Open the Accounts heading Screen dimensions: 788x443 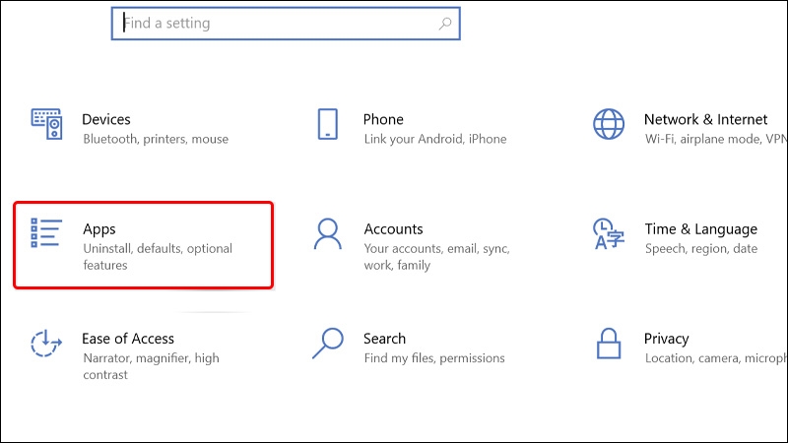(x=393, y=229)
